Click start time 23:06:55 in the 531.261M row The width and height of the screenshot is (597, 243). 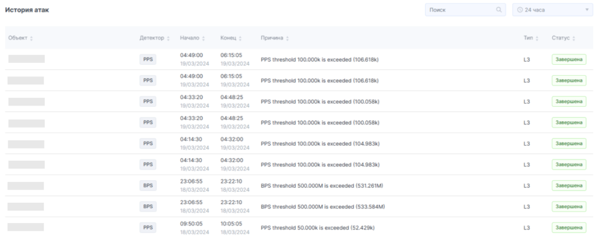[x=191, y=181]
